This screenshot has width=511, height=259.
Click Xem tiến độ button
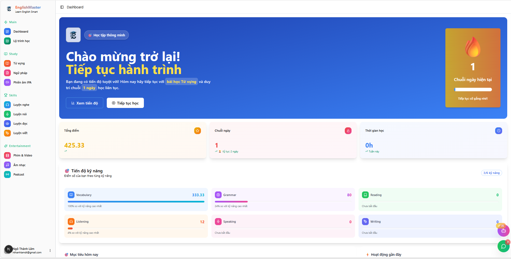pyautogui.click(x=84, y=103)
